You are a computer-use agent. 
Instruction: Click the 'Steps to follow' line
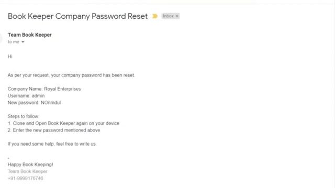coord(23,116)
